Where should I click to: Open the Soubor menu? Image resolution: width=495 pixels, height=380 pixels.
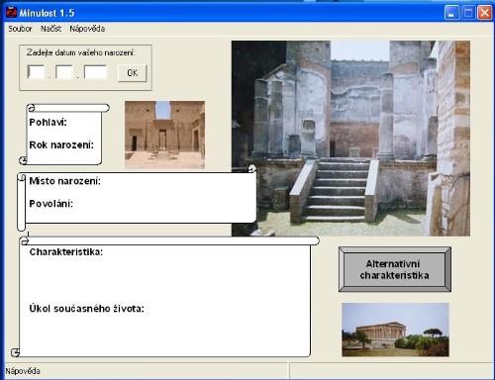pos(20,29)
